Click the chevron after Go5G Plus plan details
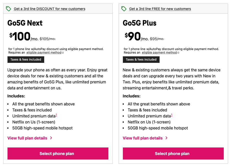The image size is (232, 167). (x=166, y=138)
